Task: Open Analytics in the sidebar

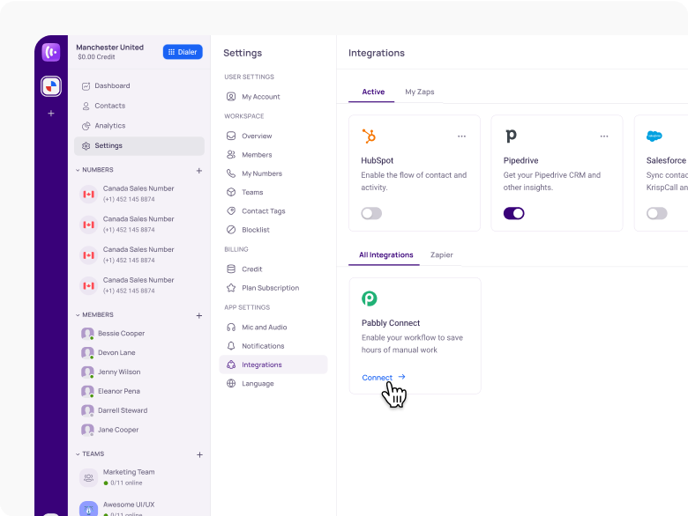Action: pyautogui.click(x=139, y=126)
